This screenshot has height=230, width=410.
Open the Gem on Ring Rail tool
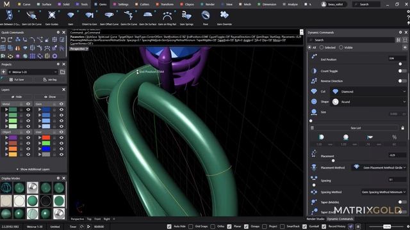(167, 18)
